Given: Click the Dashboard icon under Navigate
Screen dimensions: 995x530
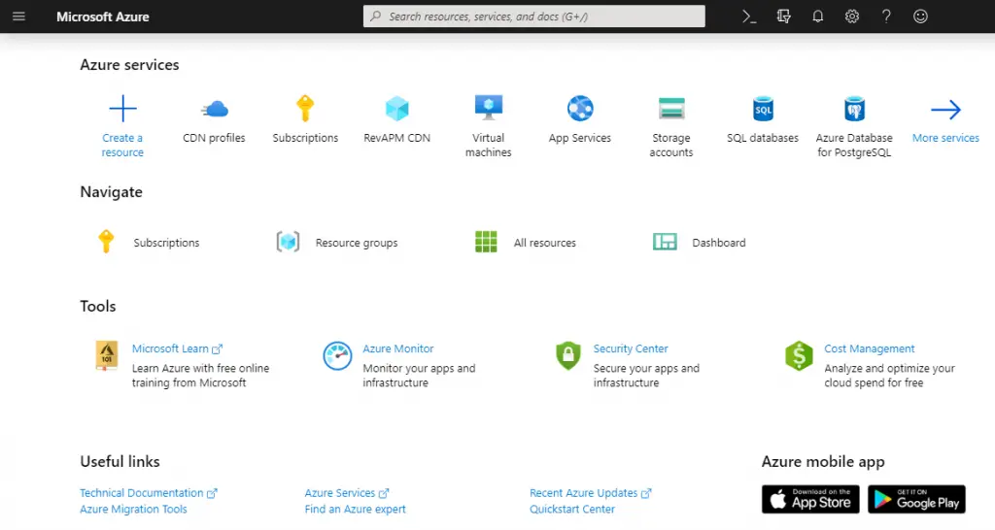Looking at the screenshot, I should click(x=665, y=242).
